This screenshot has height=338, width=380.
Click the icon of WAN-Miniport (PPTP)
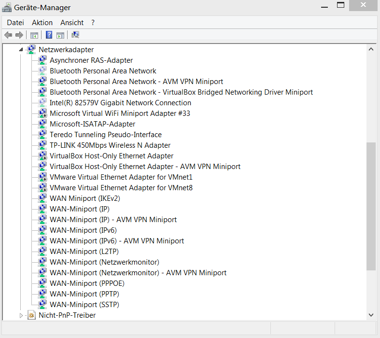pyautogui.click(x=42, y=294)
